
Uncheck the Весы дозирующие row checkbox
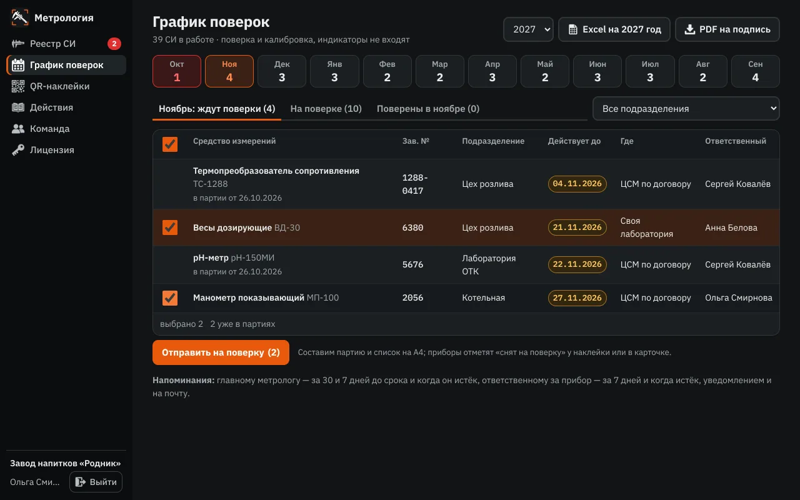coord(170,227)
